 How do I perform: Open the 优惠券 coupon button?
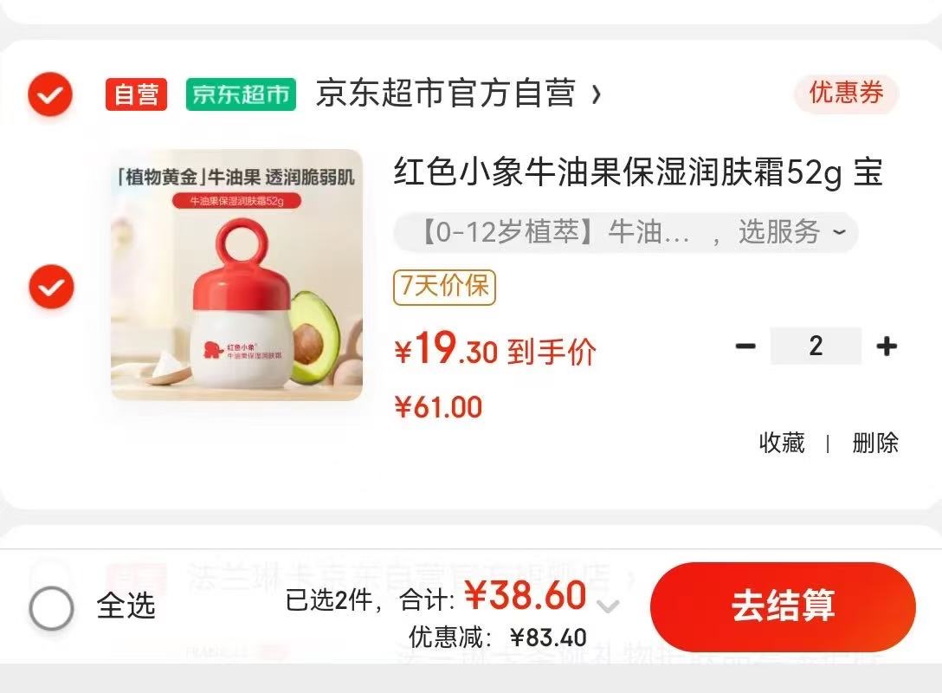click(846, 94)
